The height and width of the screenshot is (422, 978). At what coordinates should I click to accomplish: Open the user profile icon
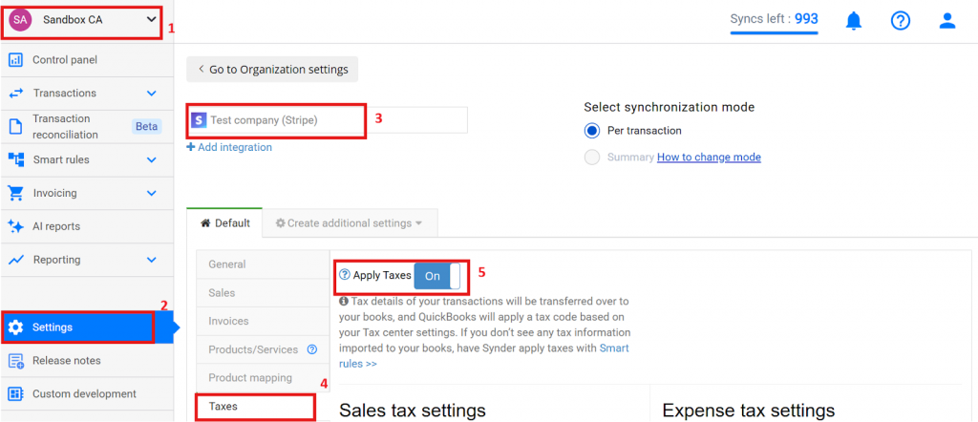pyautogui.click(x=946, y=21)
